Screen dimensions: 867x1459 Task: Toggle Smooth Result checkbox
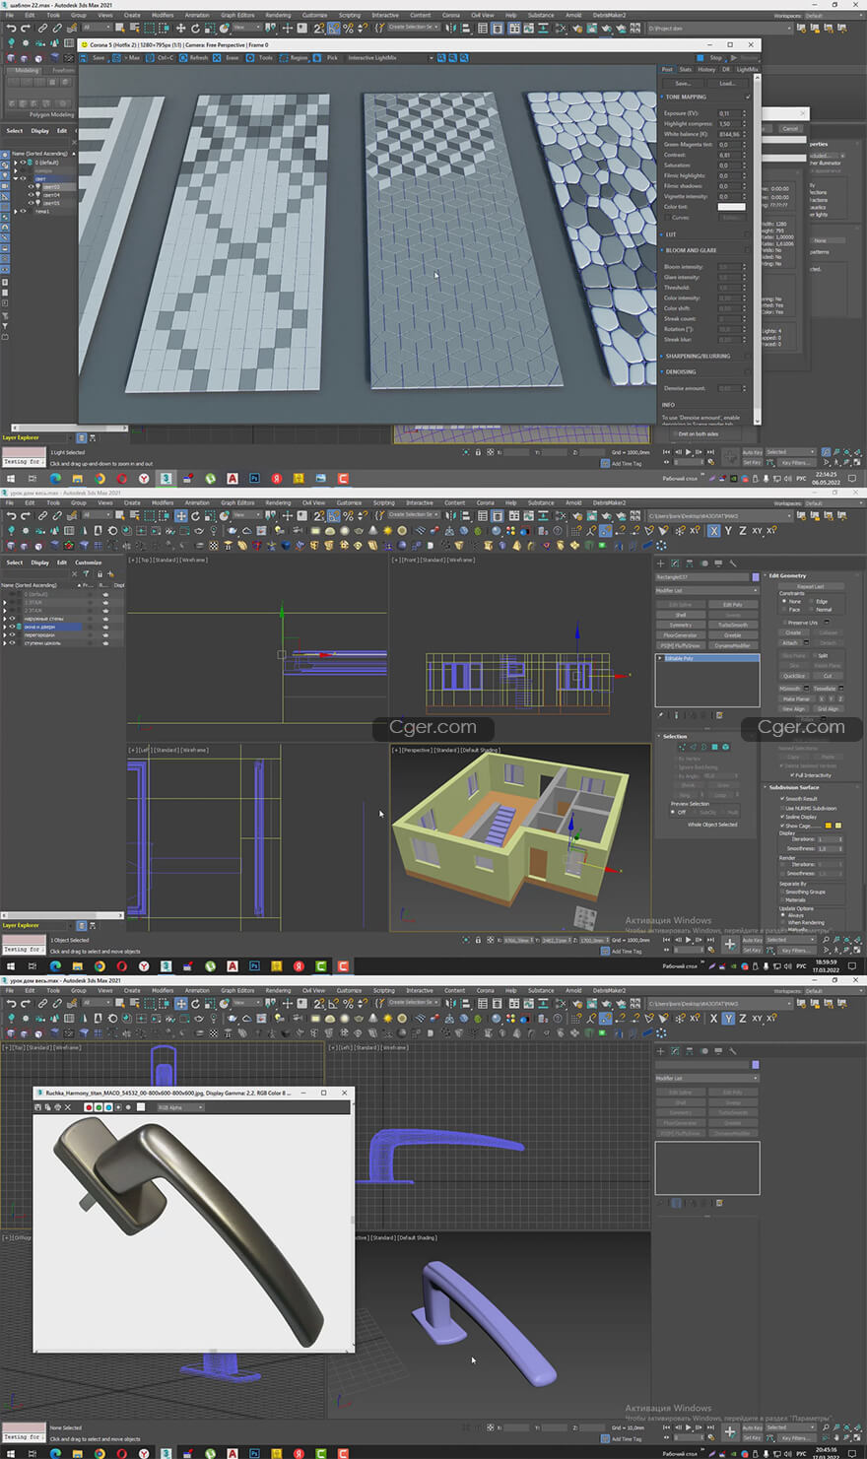pos(782,799)
